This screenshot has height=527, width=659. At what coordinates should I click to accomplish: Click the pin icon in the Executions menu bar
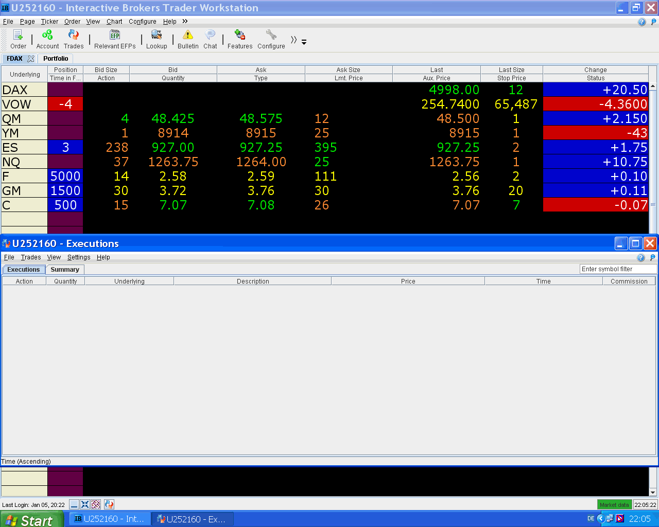(653, 257)
